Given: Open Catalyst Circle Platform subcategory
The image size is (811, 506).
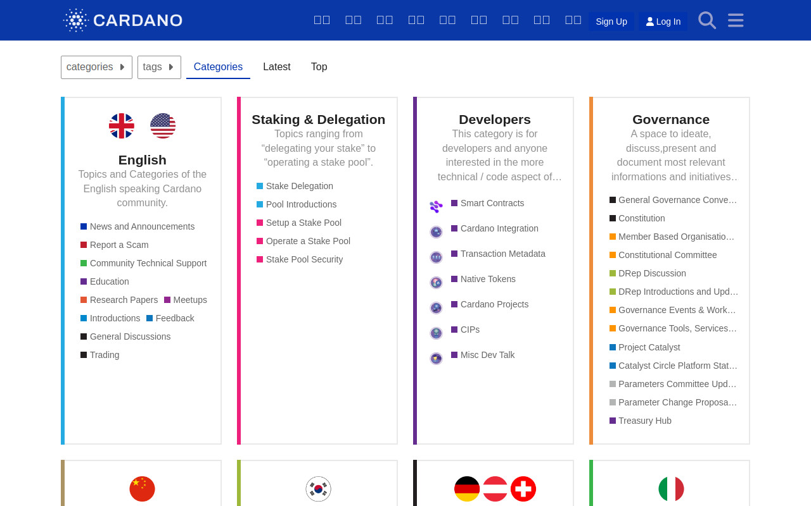Looking at the screenshot, I should pyautogui.click(x=674, y=366).
